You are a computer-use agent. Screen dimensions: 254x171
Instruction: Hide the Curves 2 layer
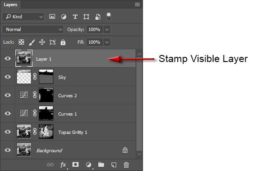(8, 95)
